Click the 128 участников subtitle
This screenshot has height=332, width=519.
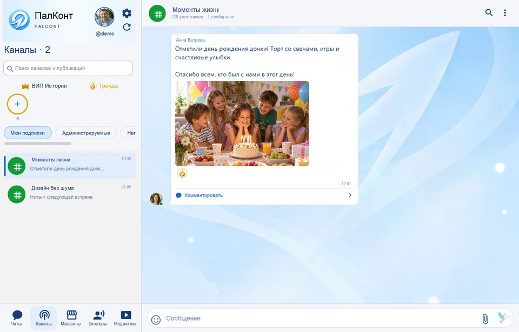(x=187, y=17)
